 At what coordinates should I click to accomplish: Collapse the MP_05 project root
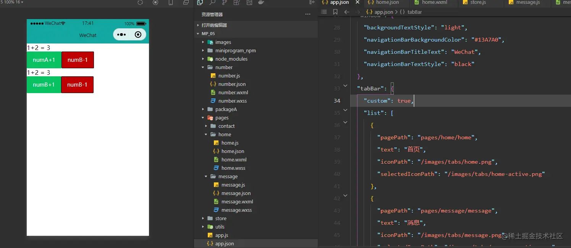[256, 34]
